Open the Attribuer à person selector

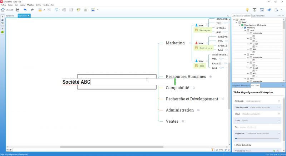[257, 101]
